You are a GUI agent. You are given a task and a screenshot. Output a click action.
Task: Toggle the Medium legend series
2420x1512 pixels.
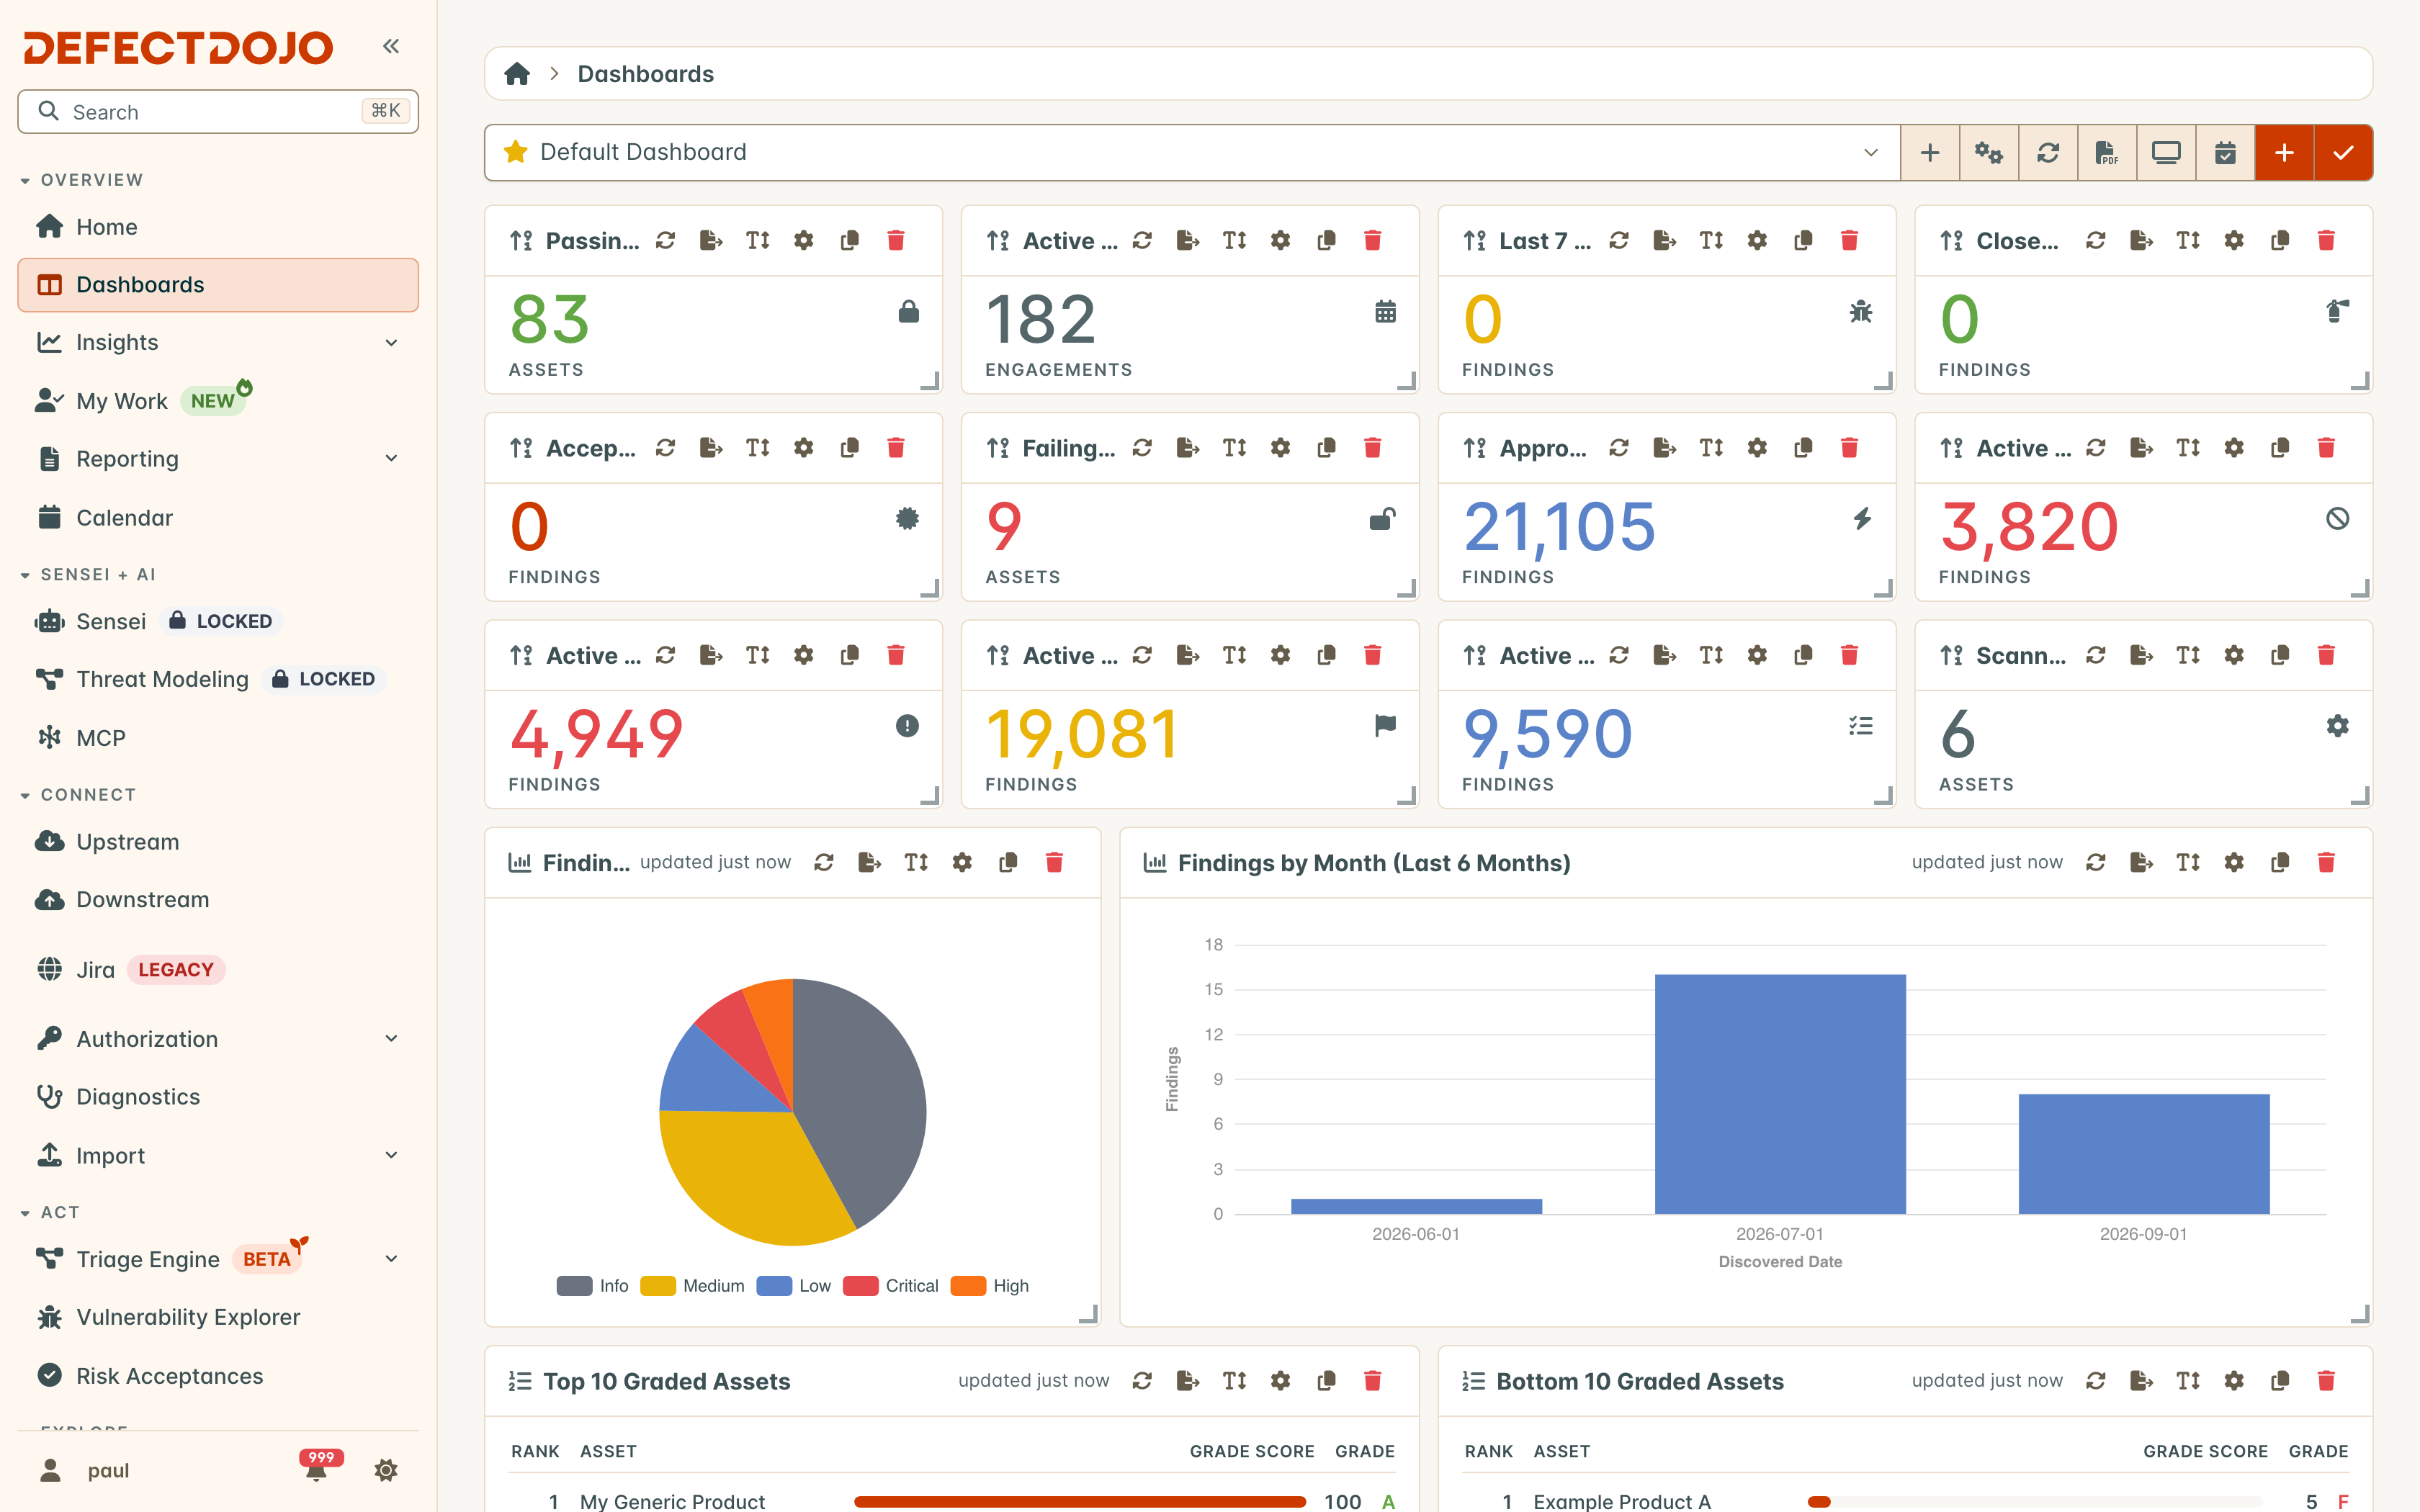point(692,1286)
